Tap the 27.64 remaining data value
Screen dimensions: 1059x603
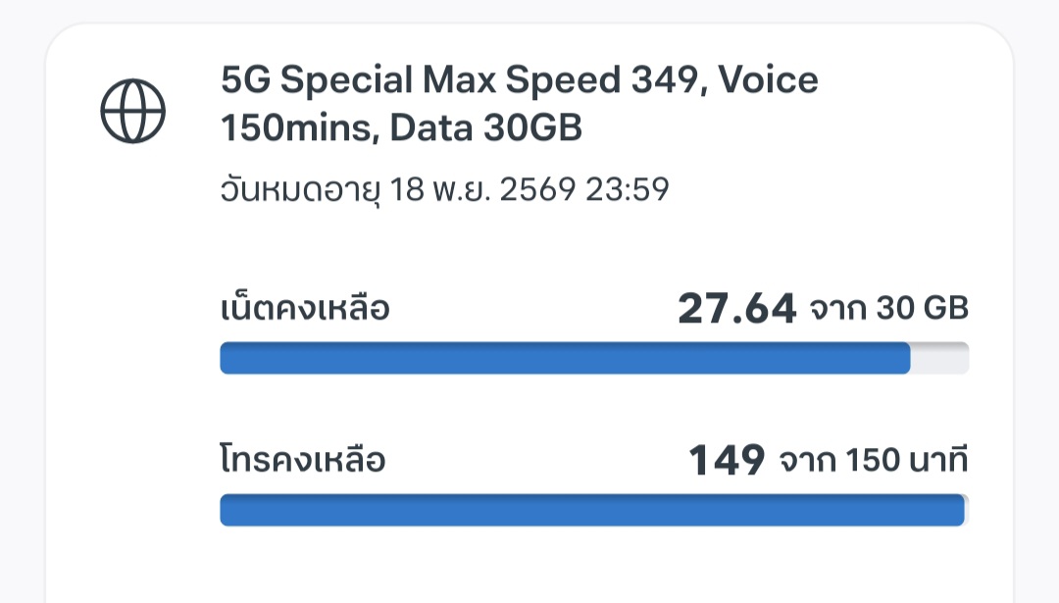click(x=736, y=309)
